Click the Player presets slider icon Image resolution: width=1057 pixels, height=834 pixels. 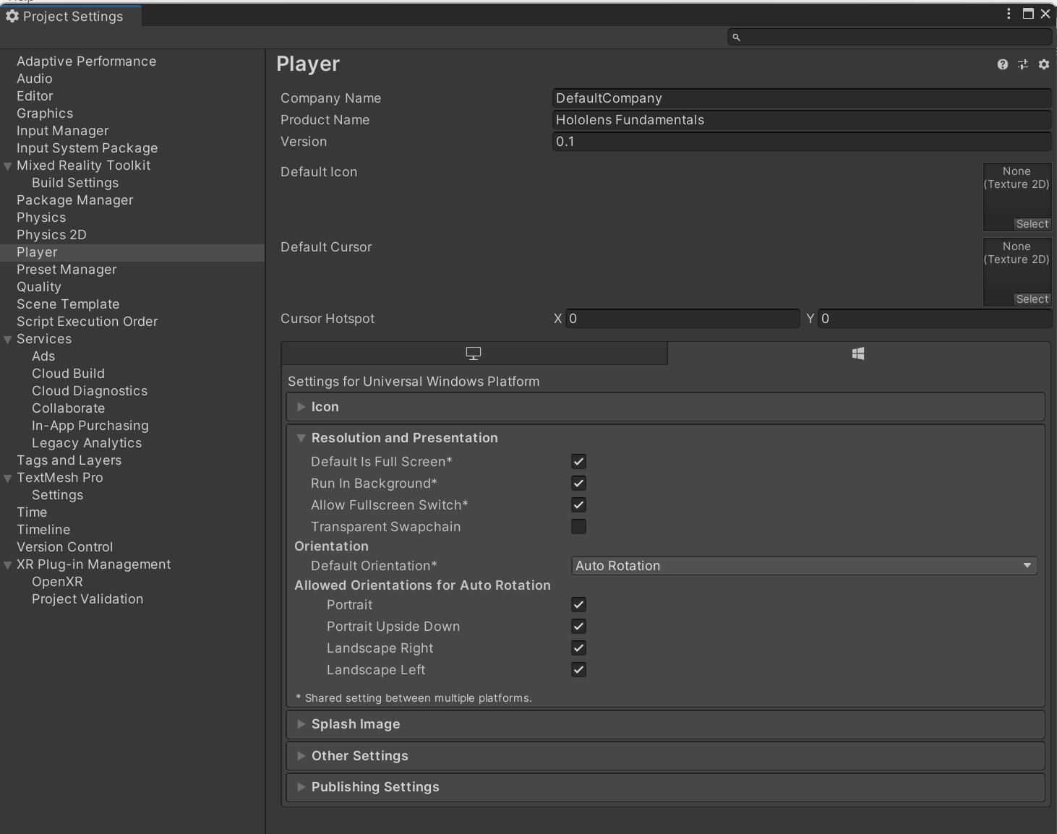1023,64
